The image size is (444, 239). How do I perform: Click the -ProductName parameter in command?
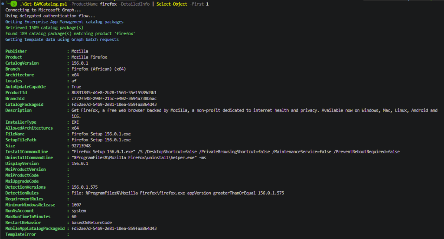84,4
